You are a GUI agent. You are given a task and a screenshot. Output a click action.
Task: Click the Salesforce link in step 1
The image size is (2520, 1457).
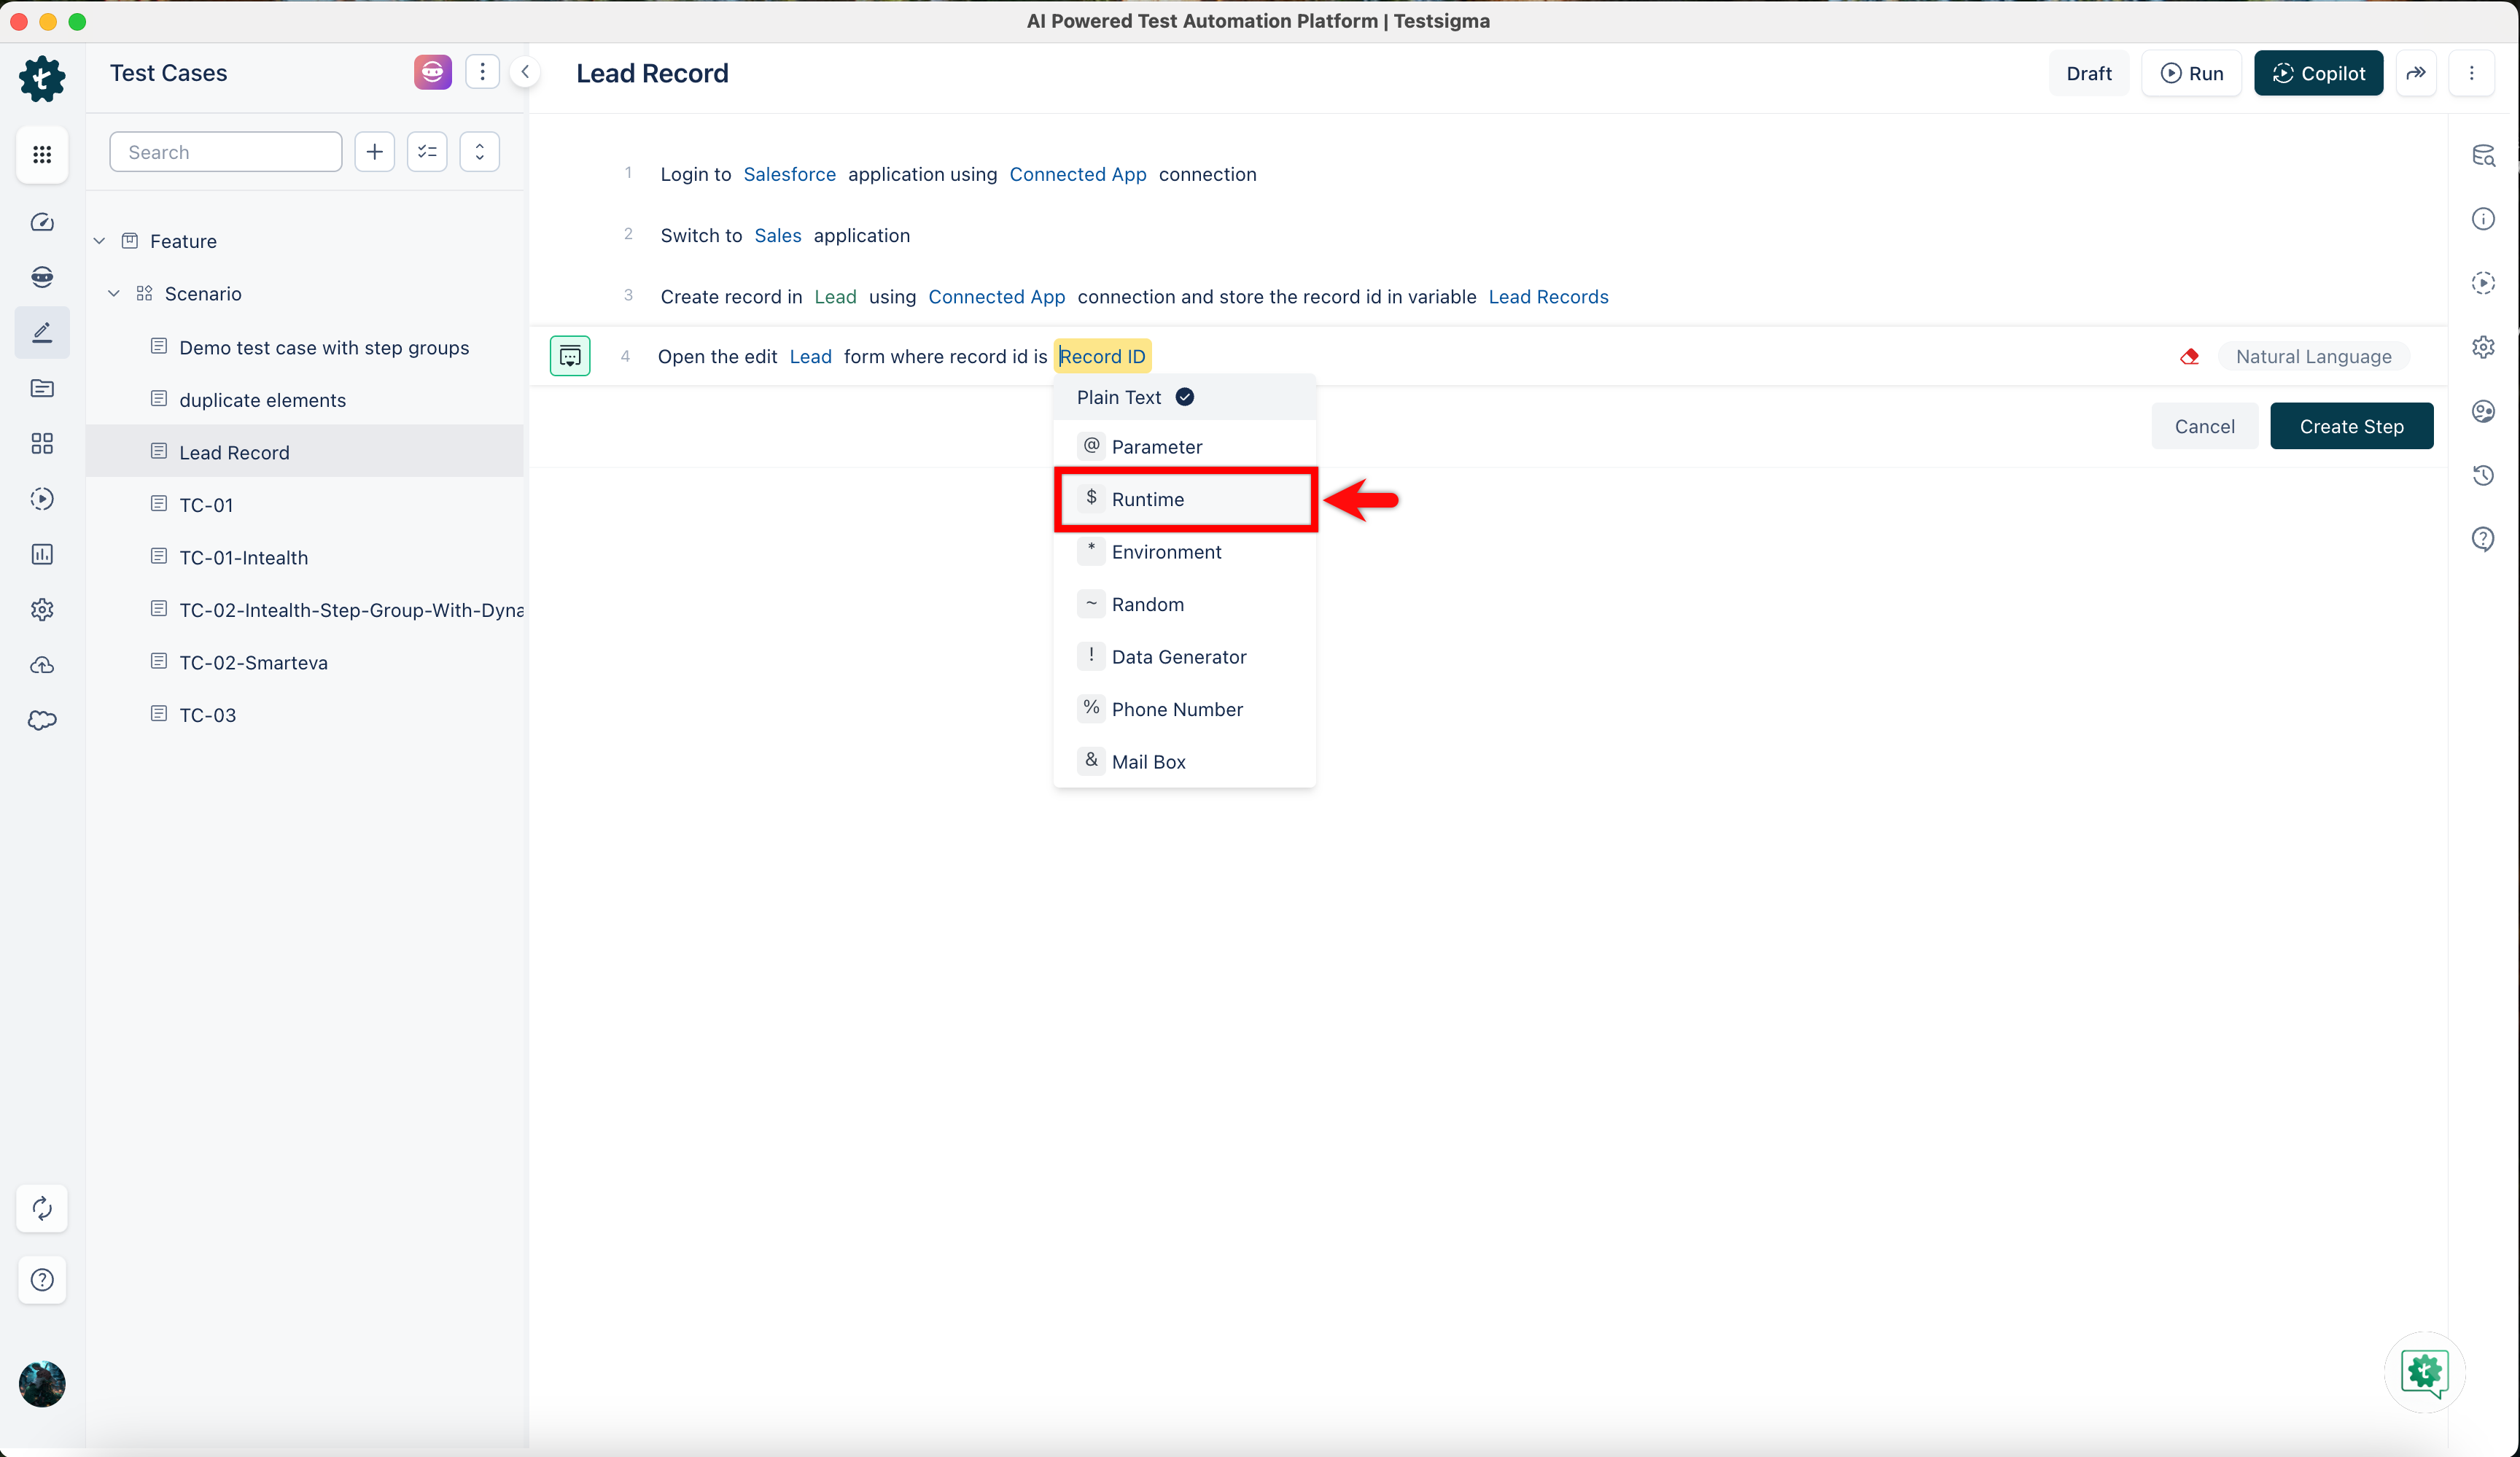(x=789, y=174)
